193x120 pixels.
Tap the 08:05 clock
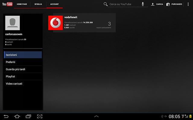tap(174, 116)
